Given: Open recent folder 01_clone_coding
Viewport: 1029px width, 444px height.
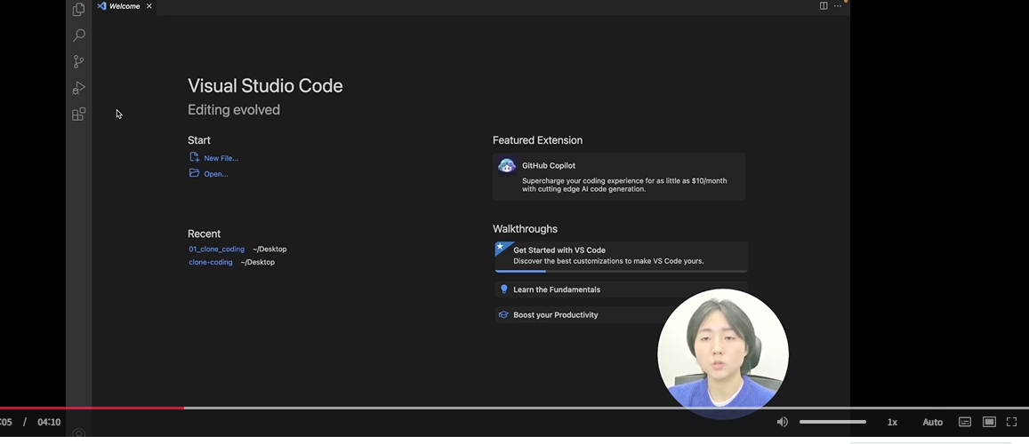Looking at the screenshot, I should [217, 249].
